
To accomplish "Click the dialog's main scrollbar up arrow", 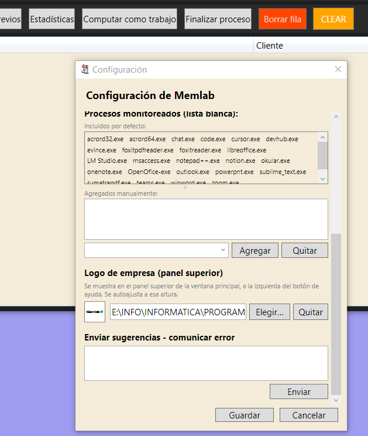I will pos(336,117).
